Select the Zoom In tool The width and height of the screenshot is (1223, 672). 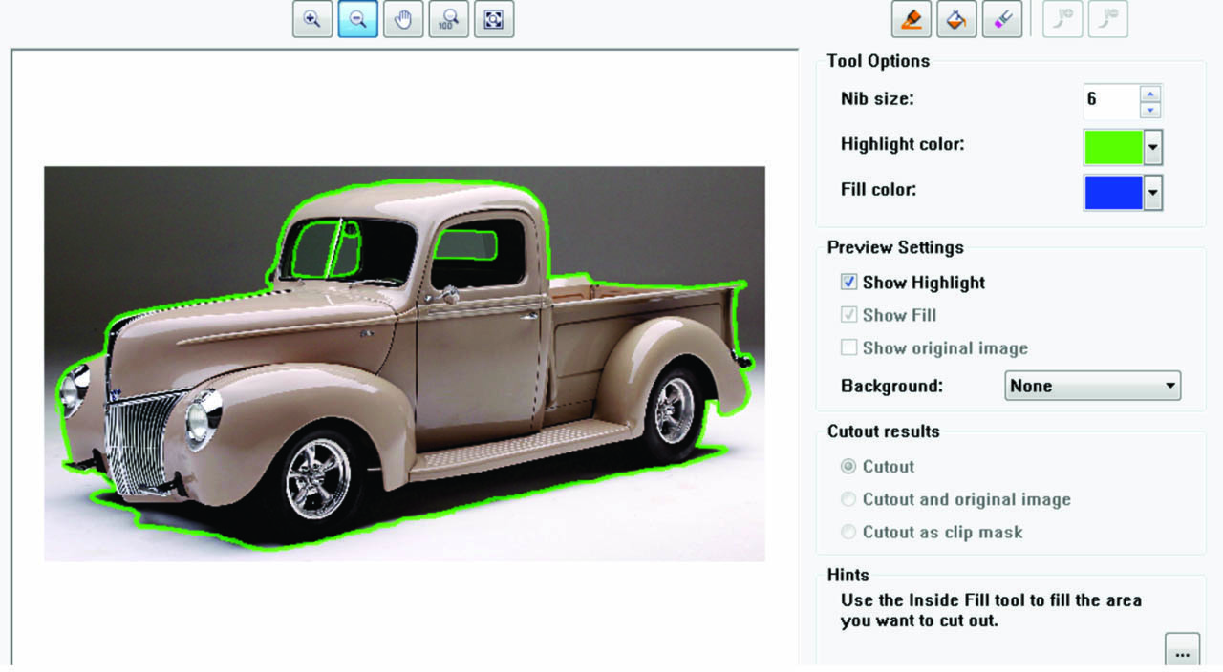pyautogui.click(x=311, y=19)
